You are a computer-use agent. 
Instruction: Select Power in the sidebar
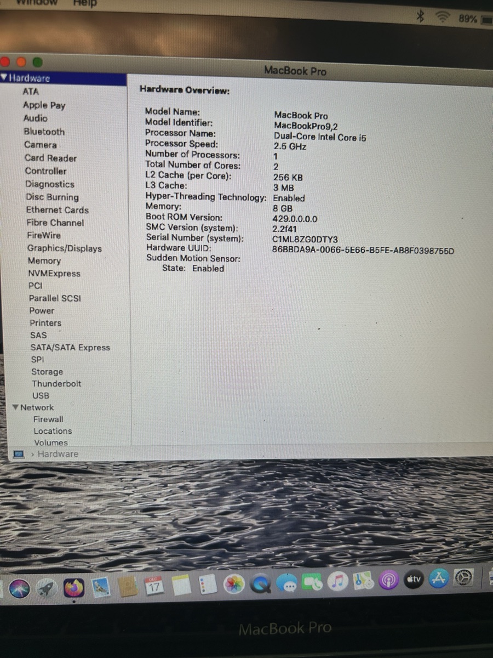point(42,310)
